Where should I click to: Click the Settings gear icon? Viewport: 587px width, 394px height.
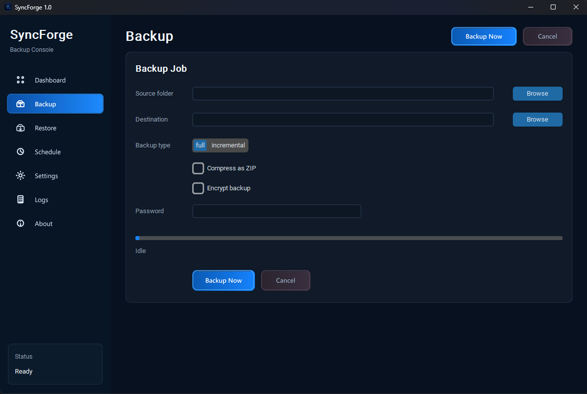click(20, 176)
